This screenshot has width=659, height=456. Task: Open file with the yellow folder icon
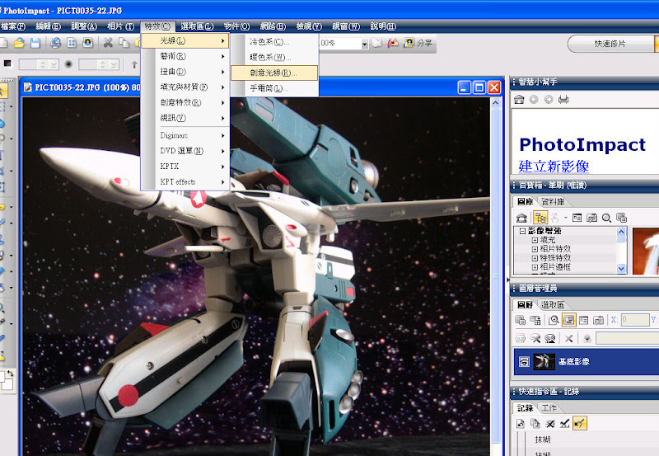pyautogui.click(x=19, y=43)
